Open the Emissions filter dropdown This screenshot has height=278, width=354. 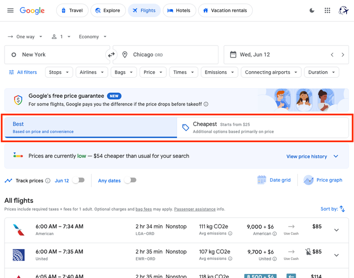[x=219, y=72]
